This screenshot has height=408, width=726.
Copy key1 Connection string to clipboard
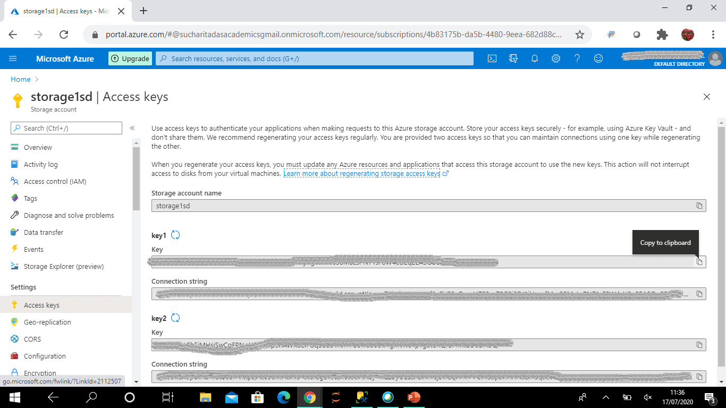pos(699,293)
